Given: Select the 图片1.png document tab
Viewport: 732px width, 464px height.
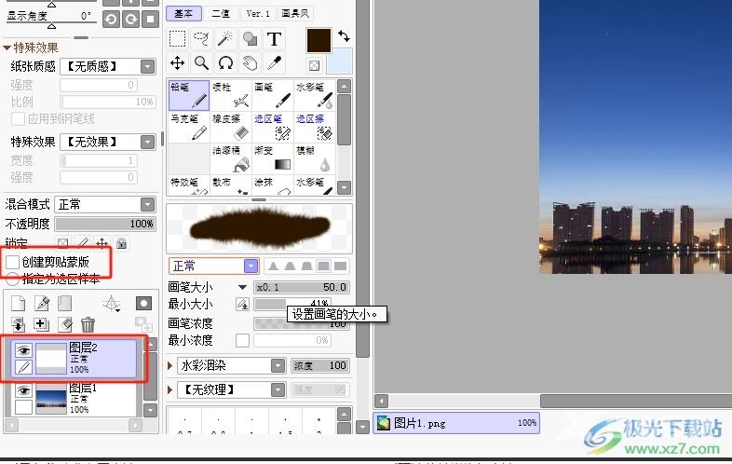Looking at the screenshot, I should (456, 423).
